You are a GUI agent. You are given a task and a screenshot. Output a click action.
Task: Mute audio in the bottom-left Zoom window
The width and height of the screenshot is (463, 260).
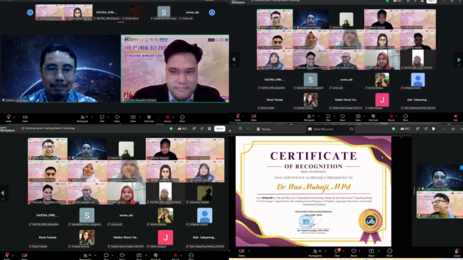tap(7, 256)
